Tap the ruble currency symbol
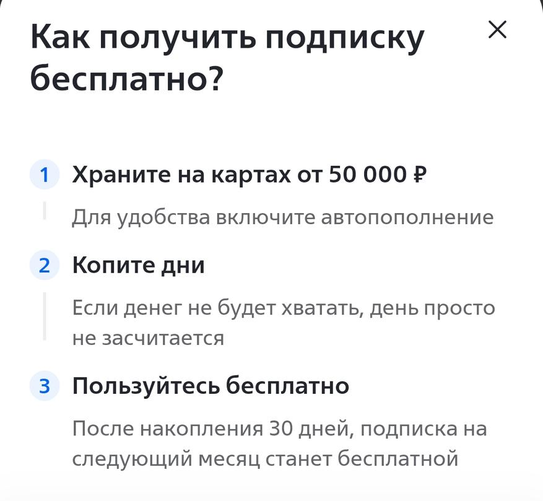 pos(419,175)
